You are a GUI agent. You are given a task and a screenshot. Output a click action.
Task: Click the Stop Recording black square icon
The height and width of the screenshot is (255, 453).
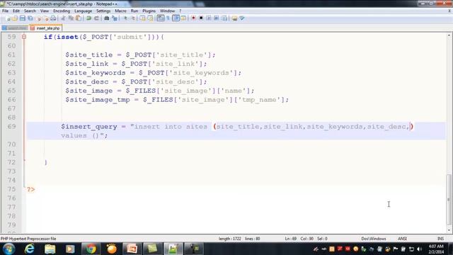pyautogui.click(x=201, y=18)
